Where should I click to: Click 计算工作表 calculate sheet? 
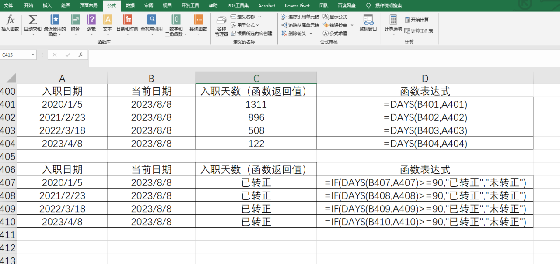click(419, 31)
